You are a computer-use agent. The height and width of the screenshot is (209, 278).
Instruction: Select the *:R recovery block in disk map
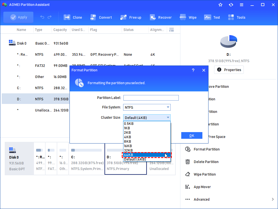(39, 159)
